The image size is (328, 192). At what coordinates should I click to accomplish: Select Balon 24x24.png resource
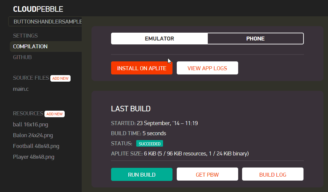pos(33,135)
